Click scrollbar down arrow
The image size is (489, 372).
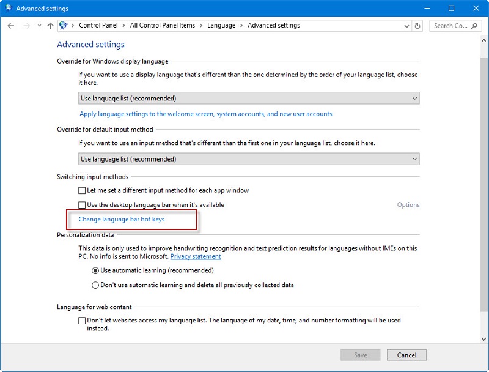point(483,339)
